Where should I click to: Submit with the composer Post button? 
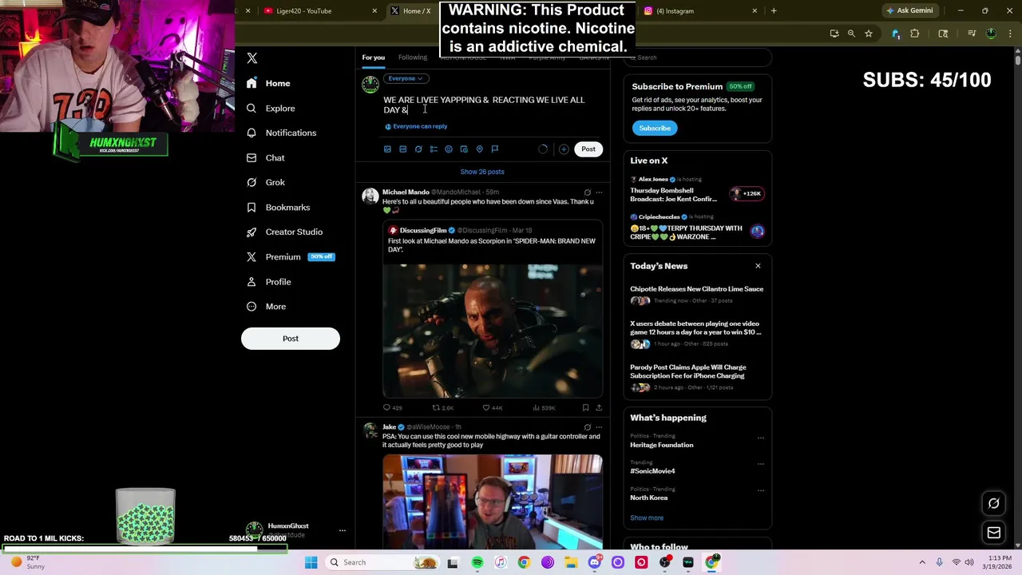[588, 149]
